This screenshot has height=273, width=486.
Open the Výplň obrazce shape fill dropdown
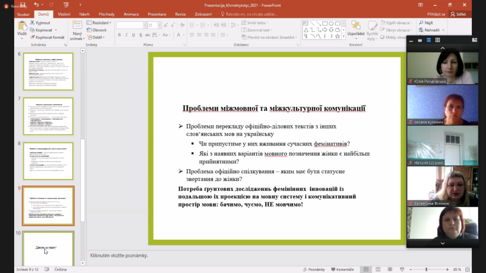tap(396, 23)
